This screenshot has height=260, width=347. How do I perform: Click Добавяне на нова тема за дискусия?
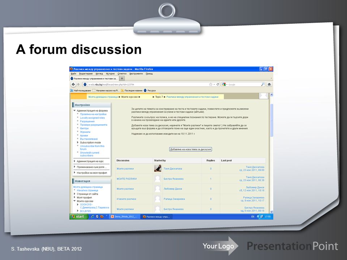[190, 149]
